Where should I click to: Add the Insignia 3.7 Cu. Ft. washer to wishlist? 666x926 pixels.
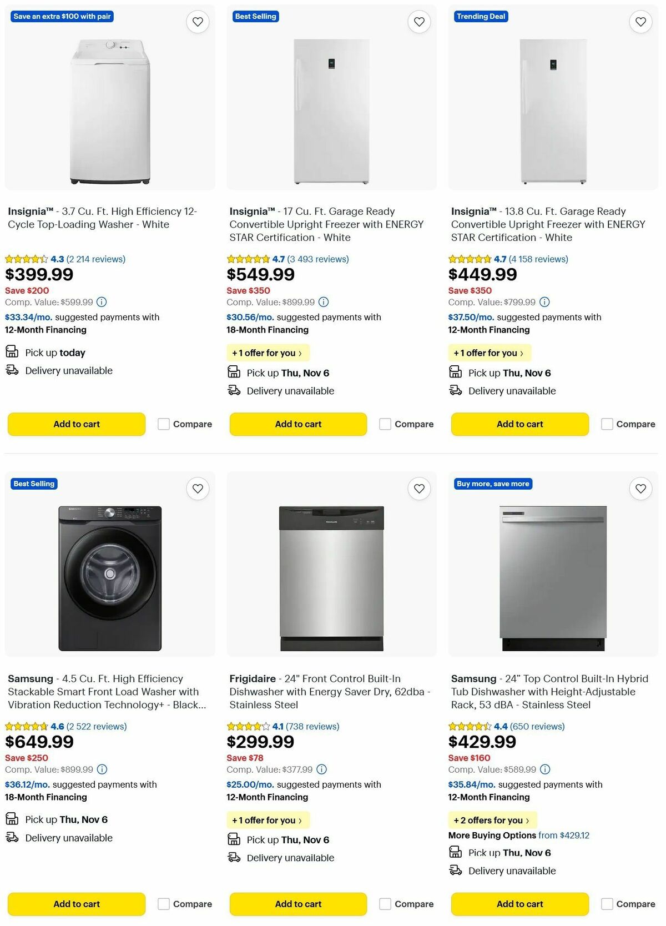point(198,22)
